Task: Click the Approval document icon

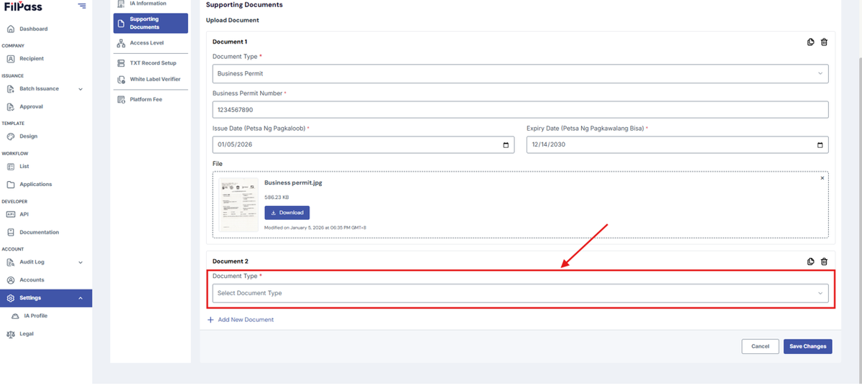Action: coord(11,106)
